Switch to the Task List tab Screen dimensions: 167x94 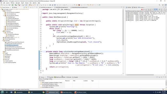(x=135, y=7)
